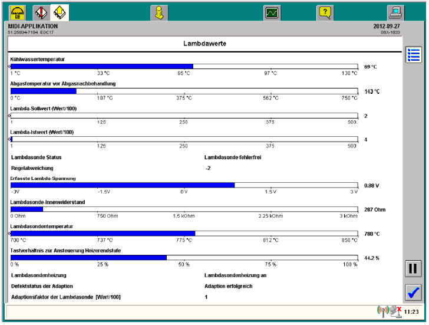Screen dimensions: 429x325
Task: Open the blue list view icon
Action: pyautogui.click(x=414, y=55)
